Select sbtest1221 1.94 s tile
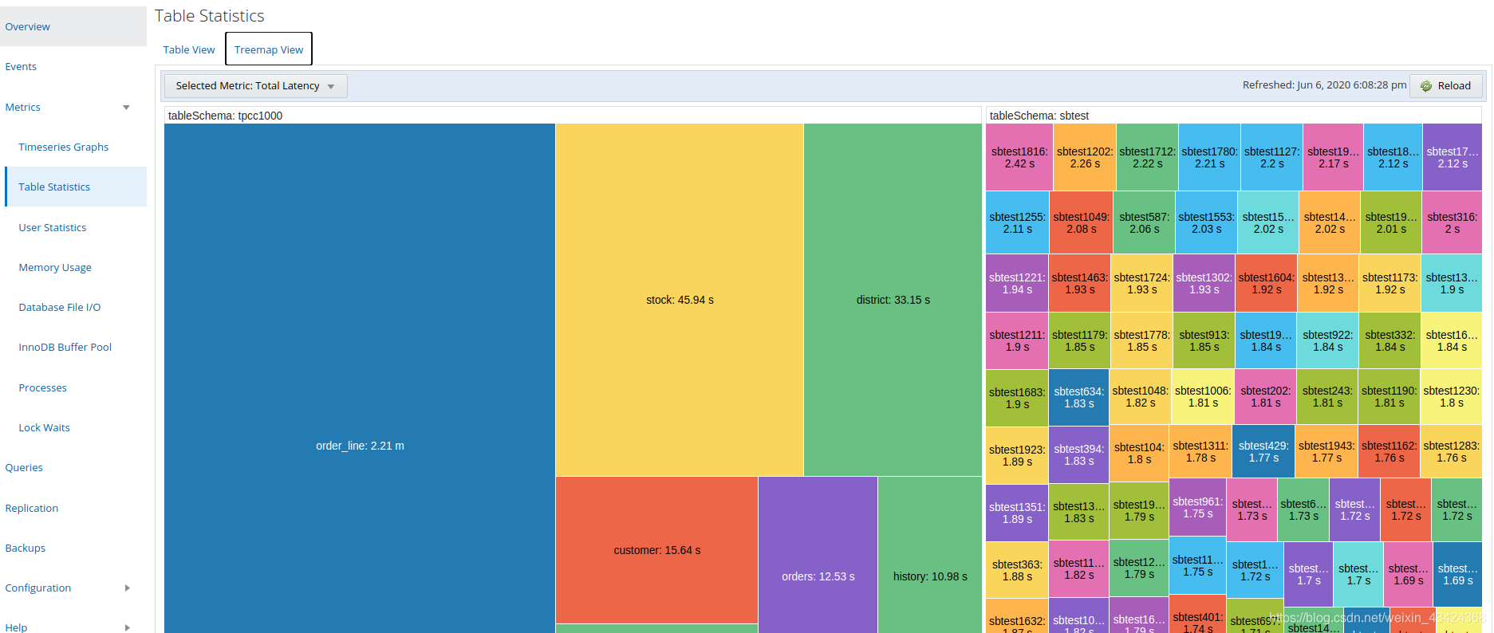Viewport: 1494px width, 633px height. (x=1017, y=283)
